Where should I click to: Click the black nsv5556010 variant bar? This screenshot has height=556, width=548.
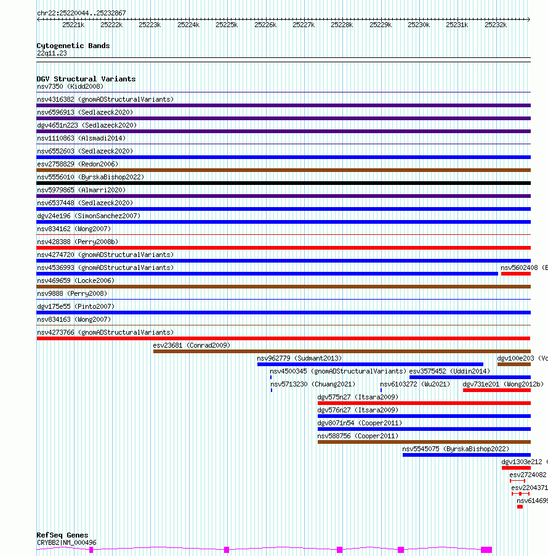coord(283,183)
